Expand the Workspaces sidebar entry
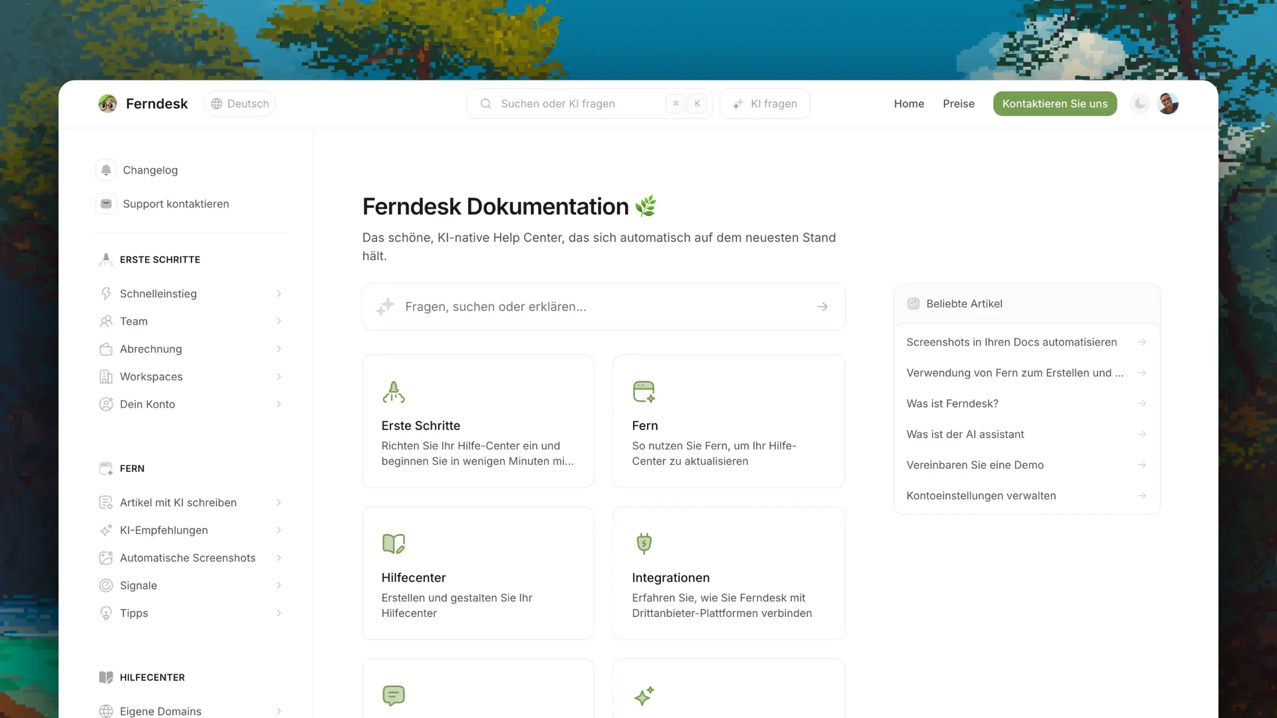The width and height of the screenshot is (1277, 718). (151, 376)
